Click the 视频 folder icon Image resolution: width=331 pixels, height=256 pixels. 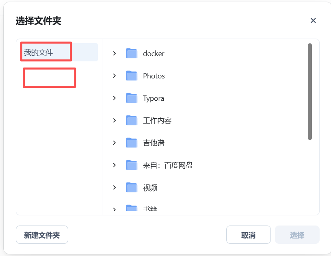tap(132, 187)
